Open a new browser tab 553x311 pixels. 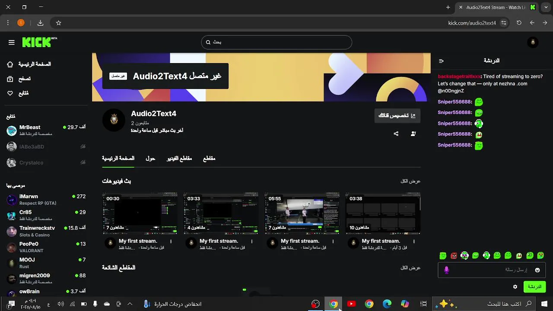click(448, 7)
